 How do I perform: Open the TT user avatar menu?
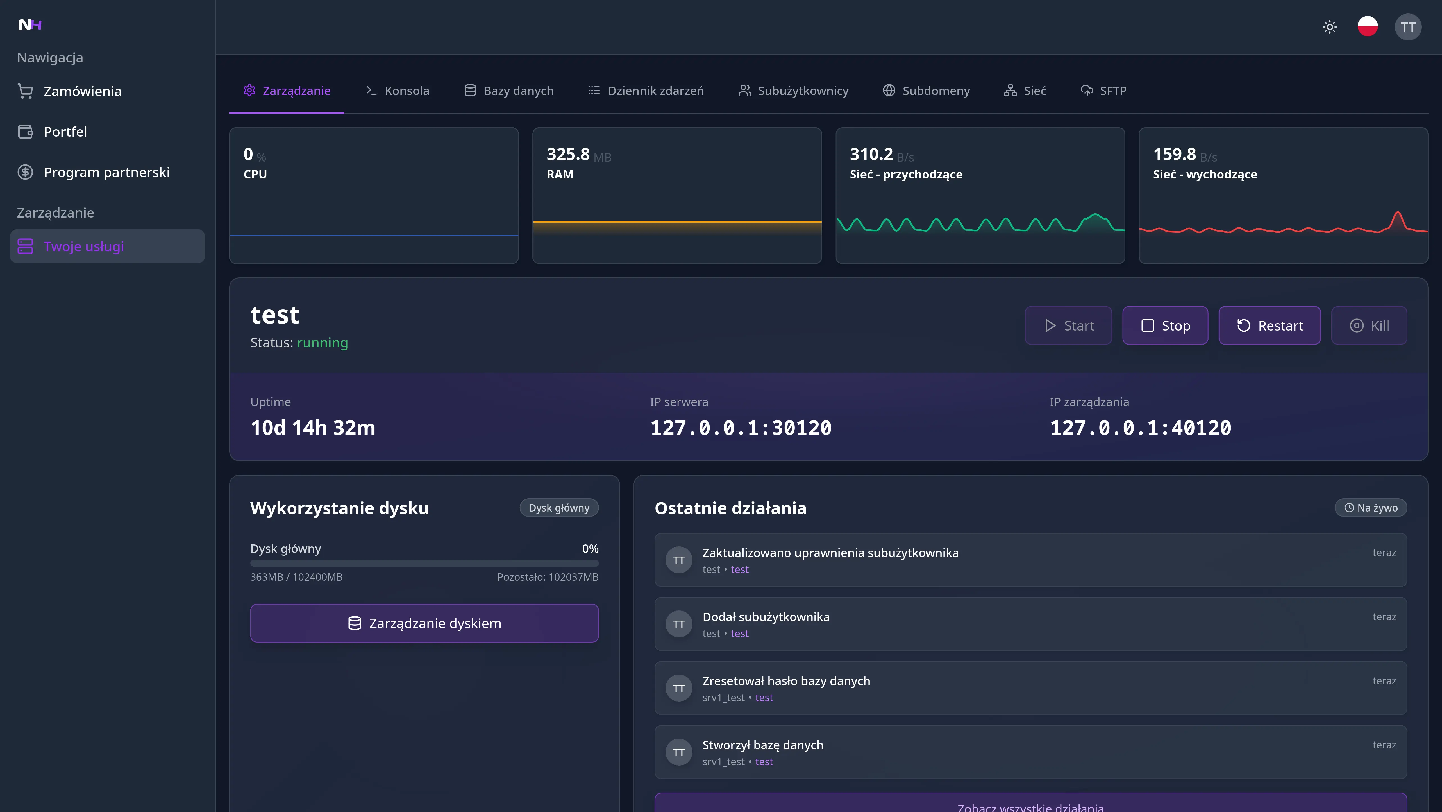tap(1407, 27)
